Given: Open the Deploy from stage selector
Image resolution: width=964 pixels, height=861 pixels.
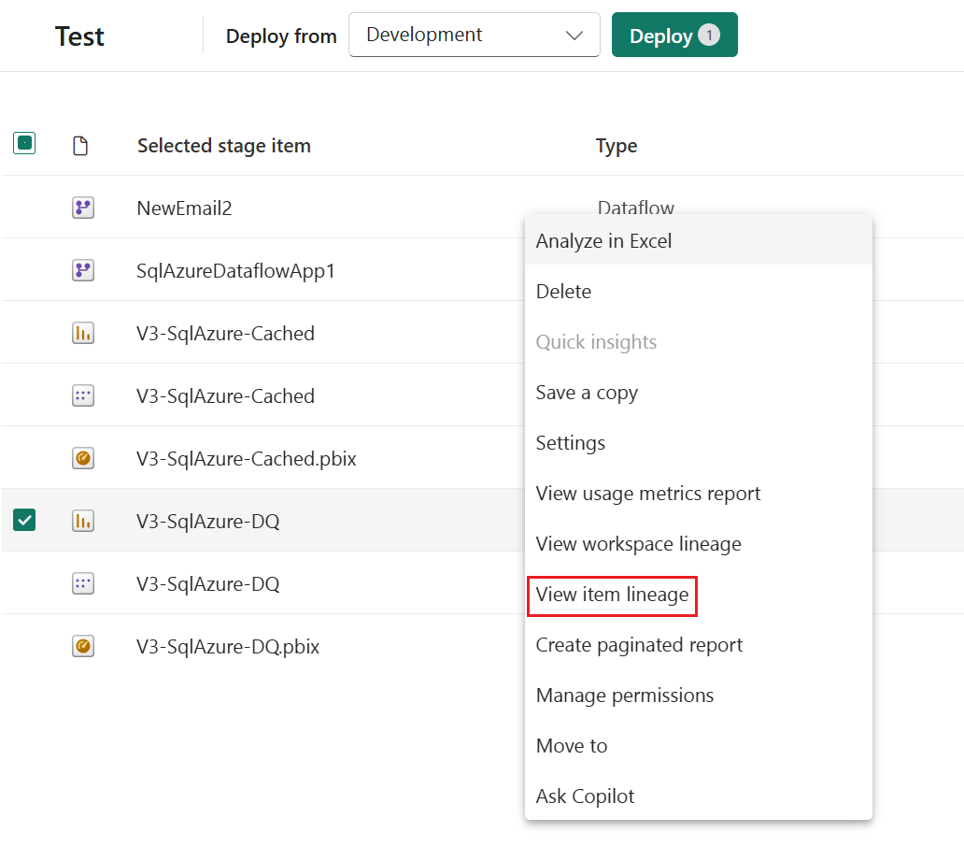Looking at the screenshot, I should pyautogui.click(x=474, y=35).
